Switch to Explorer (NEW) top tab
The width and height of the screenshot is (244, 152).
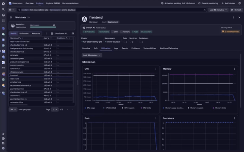tap(53, 3)
